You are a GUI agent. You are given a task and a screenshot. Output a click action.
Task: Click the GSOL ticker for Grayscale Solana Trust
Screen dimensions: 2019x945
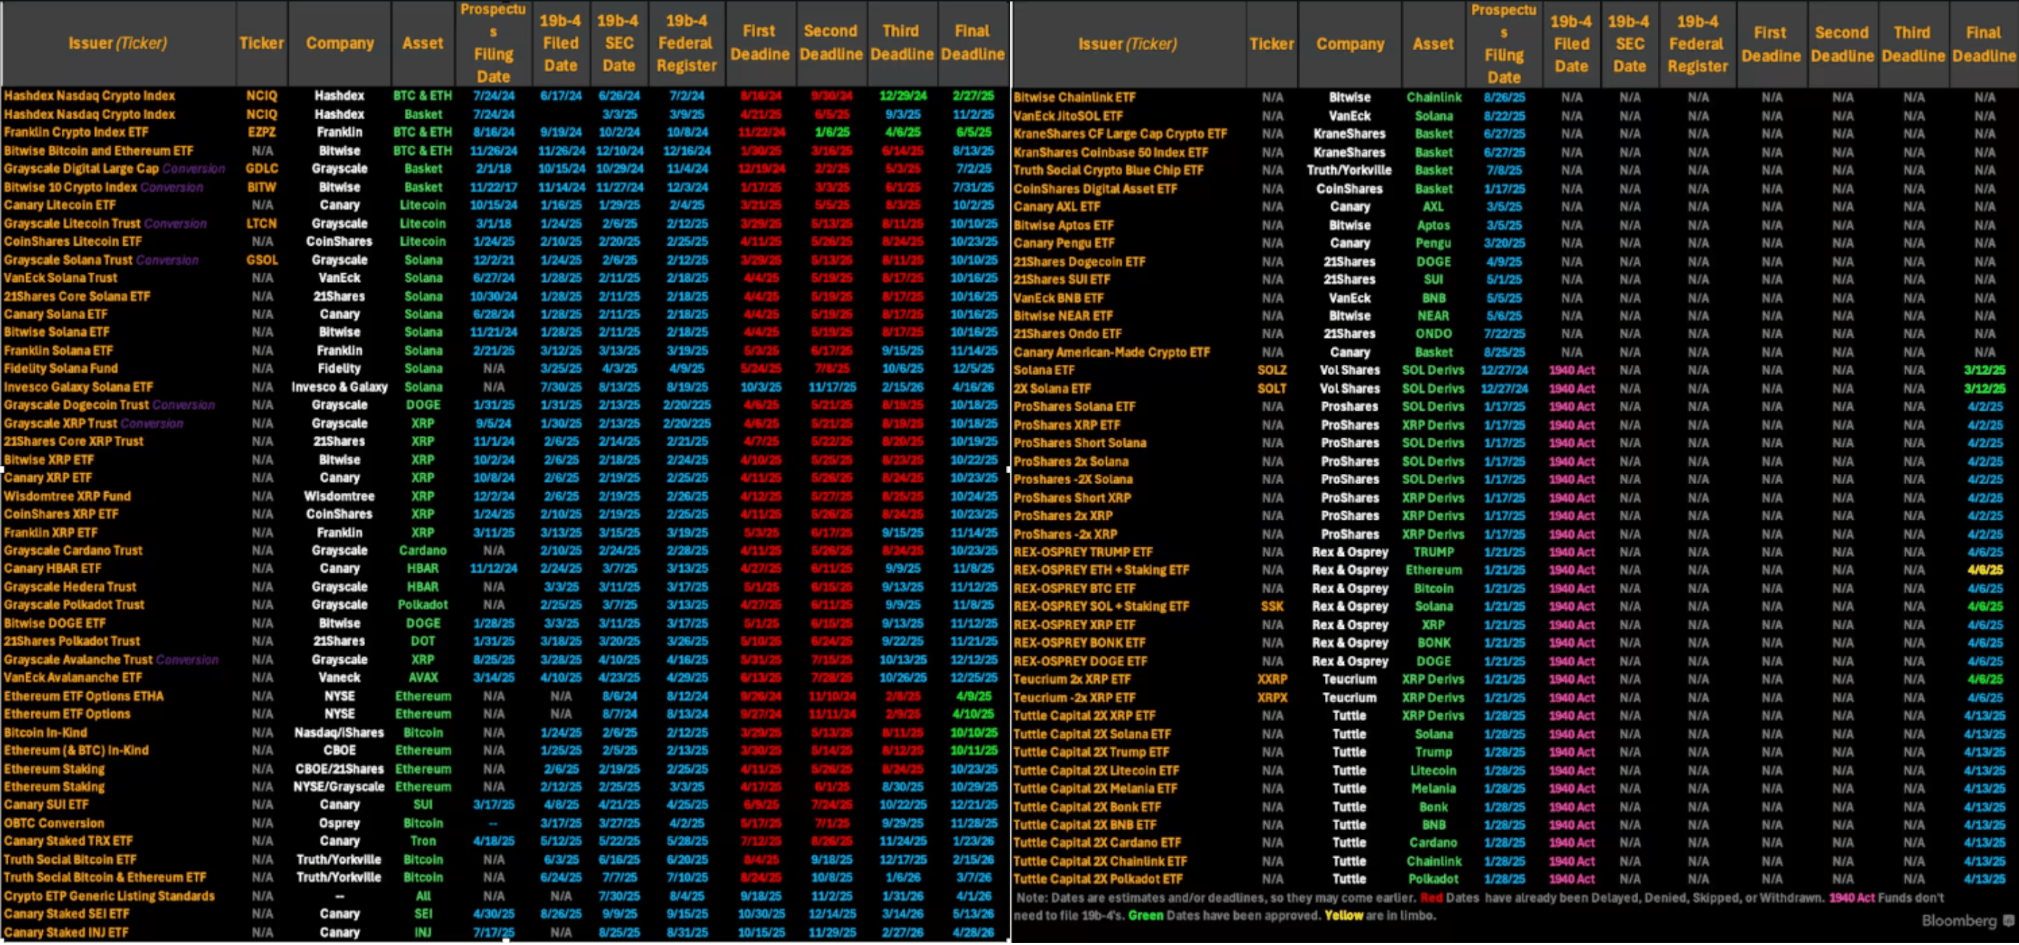(x=261, y=260)
